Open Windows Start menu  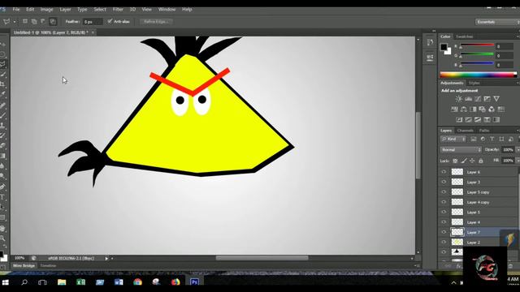click(x=6, y=282)
